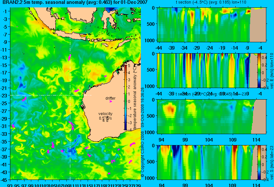Click the magenta drifter legend marker
Viewport: 274px width, 187px height.
[111, 101]
